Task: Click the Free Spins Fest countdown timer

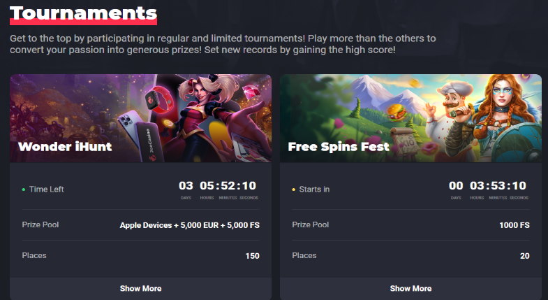Action: (488, 190)
